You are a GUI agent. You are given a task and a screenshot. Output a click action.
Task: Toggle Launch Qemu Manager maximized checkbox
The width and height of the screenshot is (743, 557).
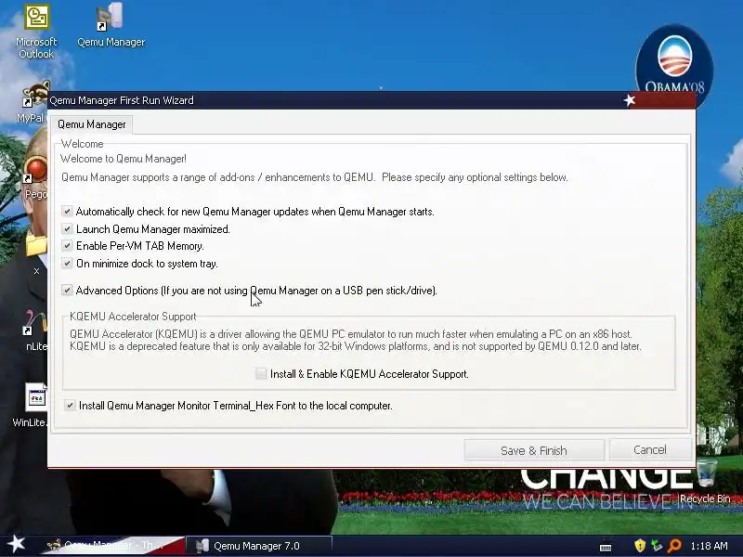(67, 228)
